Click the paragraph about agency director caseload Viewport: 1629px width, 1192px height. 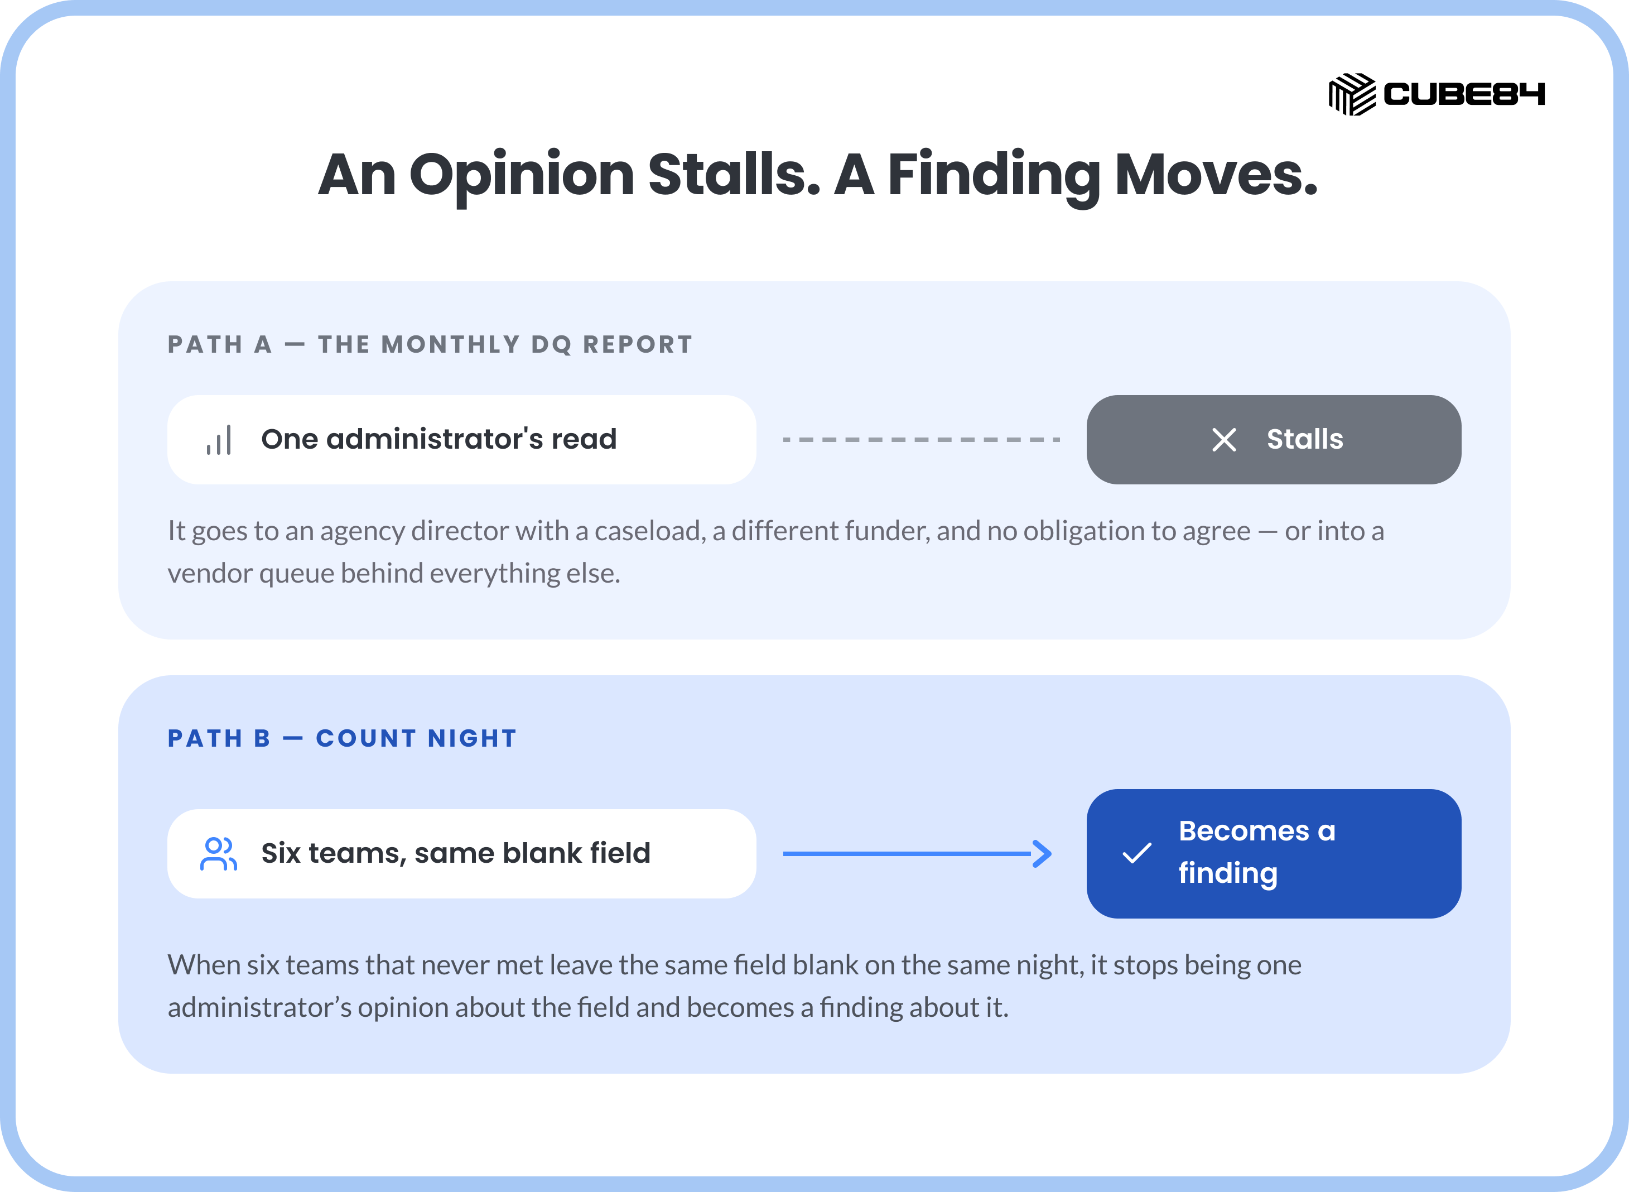[776, 552]
